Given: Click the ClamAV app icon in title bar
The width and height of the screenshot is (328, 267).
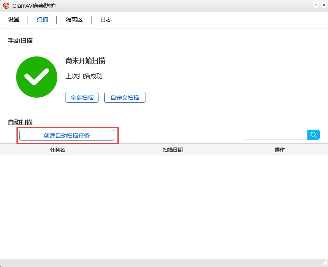Looking at the screenshot, I should click(x=6, y=5).
